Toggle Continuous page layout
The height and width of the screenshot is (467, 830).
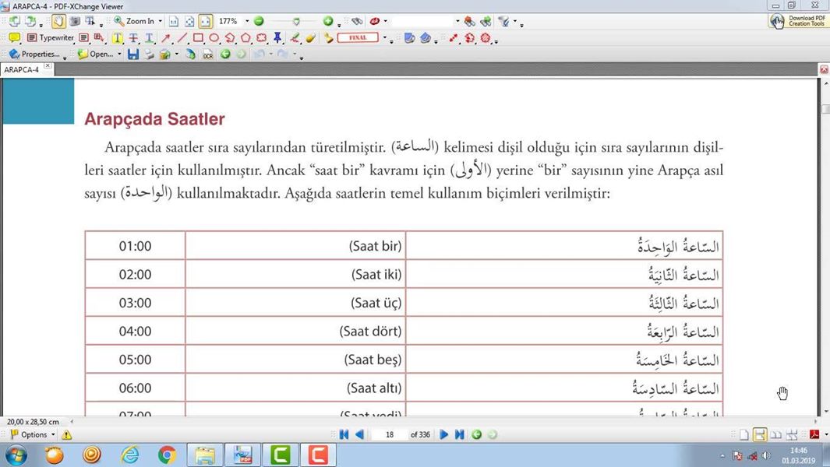click(760, 435)
